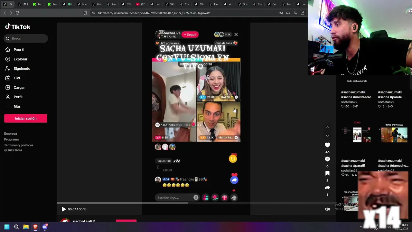Viewport: 412px width, 232px height.
Task: Switch to the YouTube tab
Action: click(141, 4)
